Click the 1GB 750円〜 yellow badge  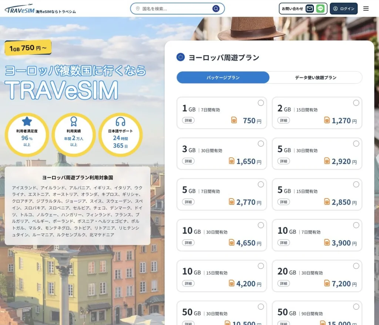tap(28, 48)
